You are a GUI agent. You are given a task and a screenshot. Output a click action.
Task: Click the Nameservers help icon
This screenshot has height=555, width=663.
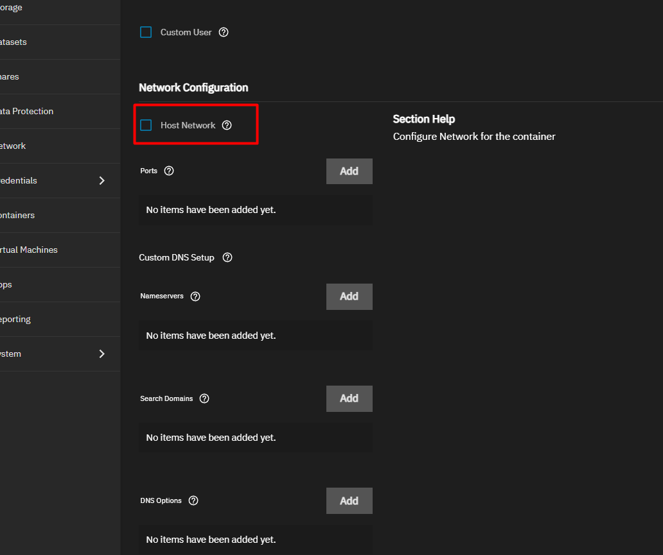pos(196,296)
